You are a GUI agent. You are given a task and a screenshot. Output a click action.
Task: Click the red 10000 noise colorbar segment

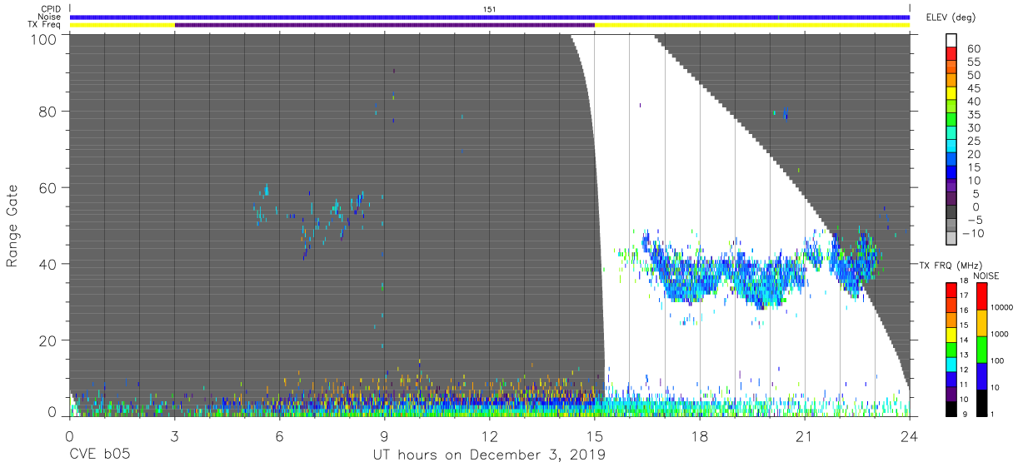click(x=981, y=296)
